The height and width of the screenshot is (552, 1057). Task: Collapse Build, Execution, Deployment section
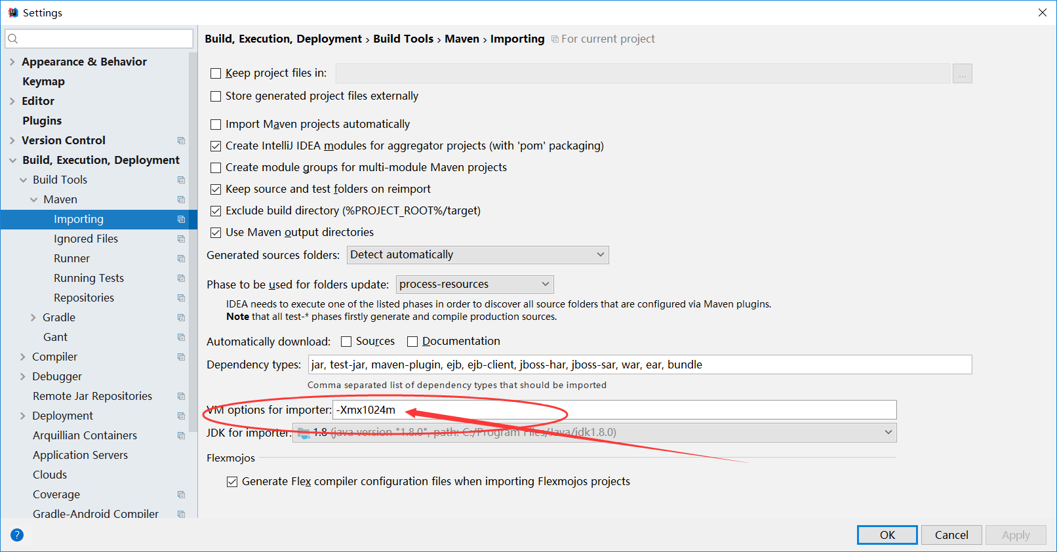pyautogui.click(x=12, y=160)
